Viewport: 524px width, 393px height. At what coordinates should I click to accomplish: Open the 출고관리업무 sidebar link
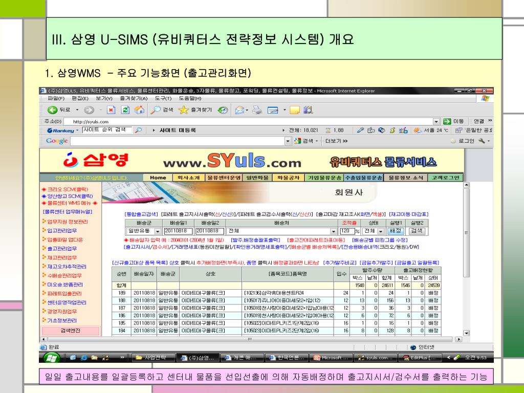[x=62, y=249]
